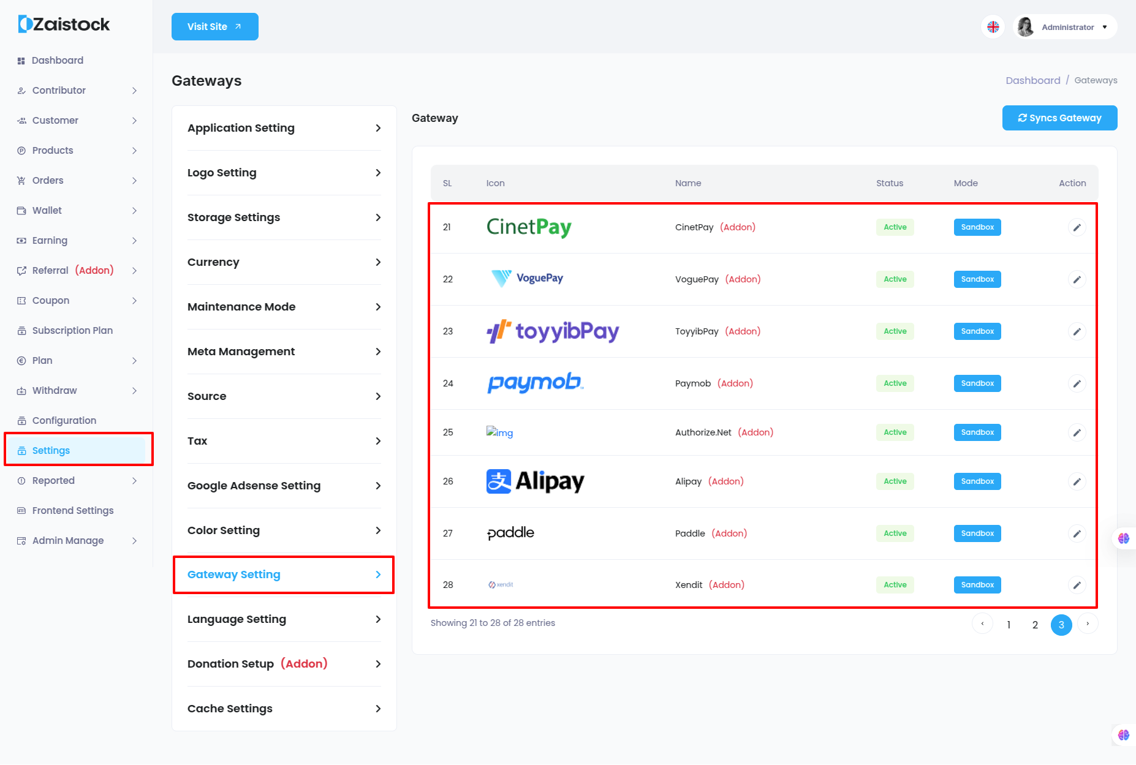Open the Administrator account dropdown
The width and height of the screenshot is (1136, 765).
tap(1066, 27)
